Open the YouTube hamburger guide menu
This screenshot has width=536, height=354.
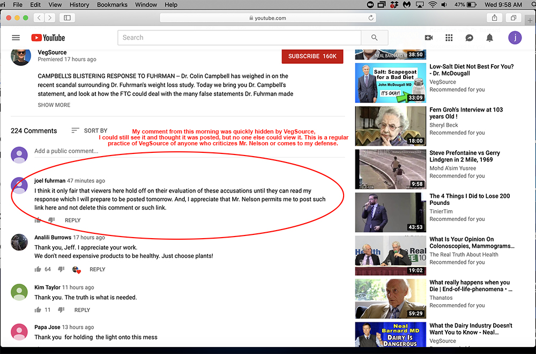16,38
